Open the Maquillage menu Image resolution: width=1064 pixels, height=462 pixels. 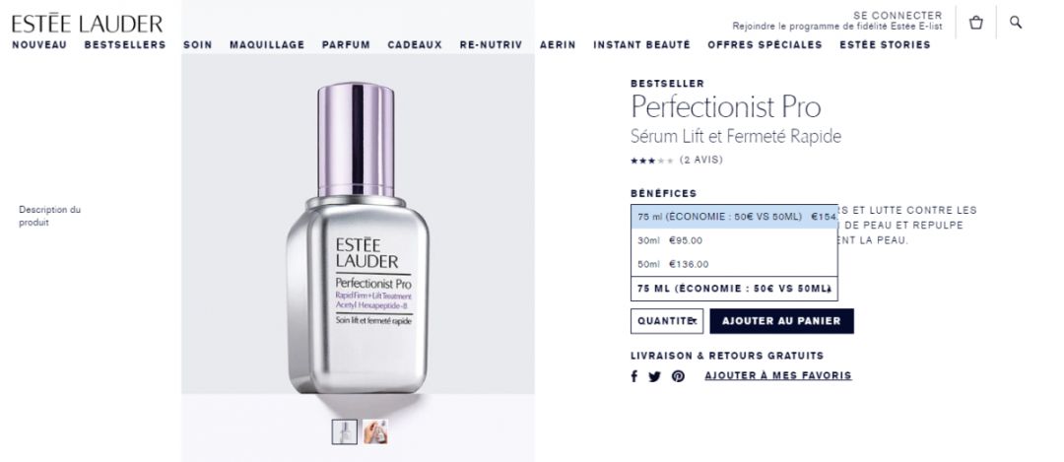click(x=267, y=44)
